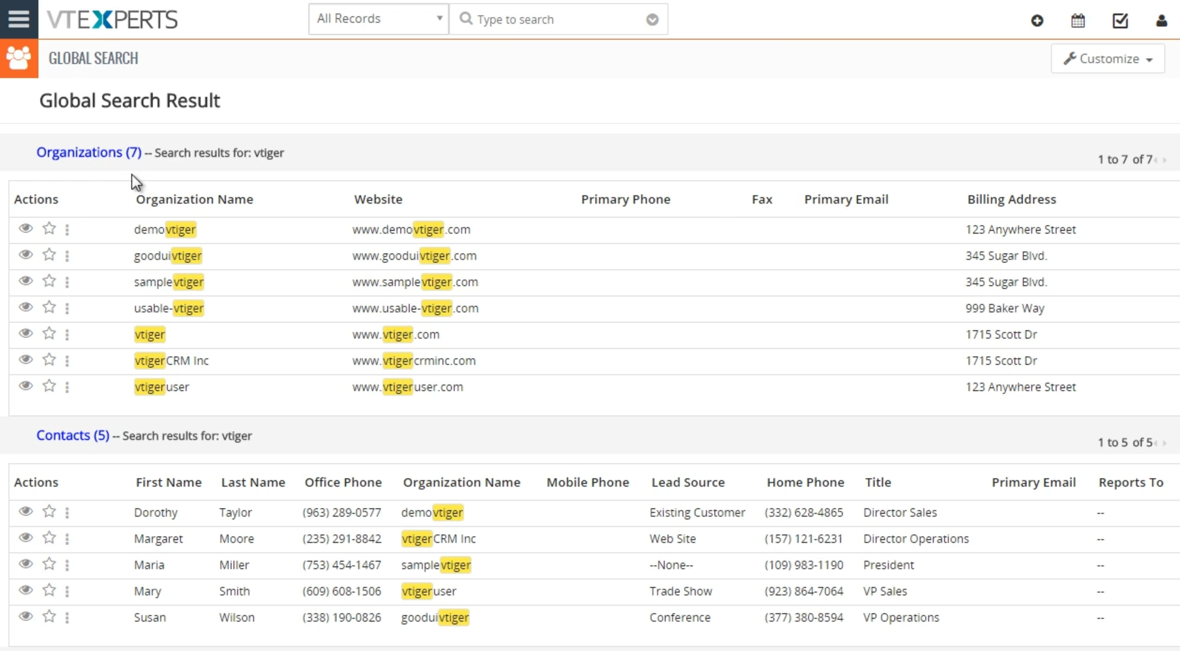Preview Margaret Moore contact with eye icon
Screen dimensions: 1180x651
tap(26, 538)
